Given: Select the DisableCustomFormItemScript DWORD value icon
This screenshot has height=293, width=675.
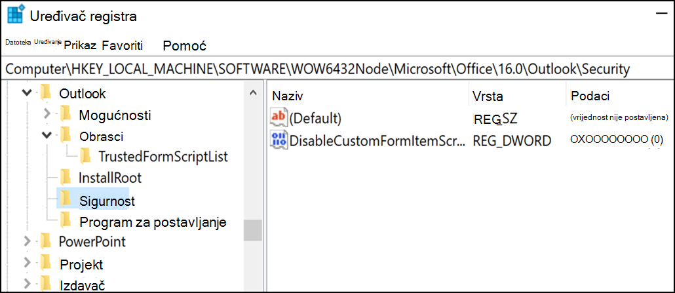Looking at the screenshot, I should pyautogui.click(x=279, y=140).
